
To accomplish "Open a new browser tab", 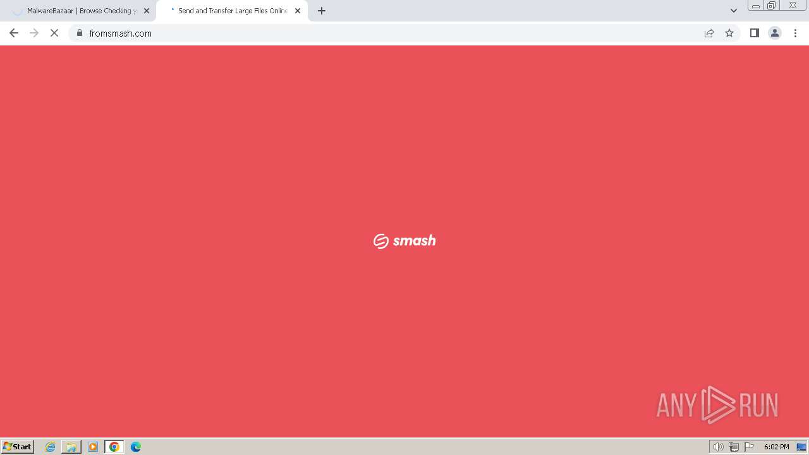I will (322, 11).
